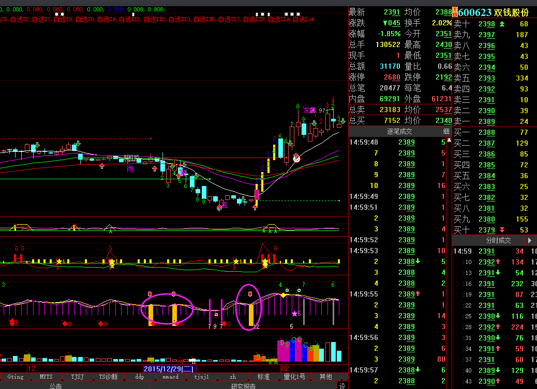
Task: Click the 换手 value 2.02%
Action: pyautogui.click(x=441, y=23)
